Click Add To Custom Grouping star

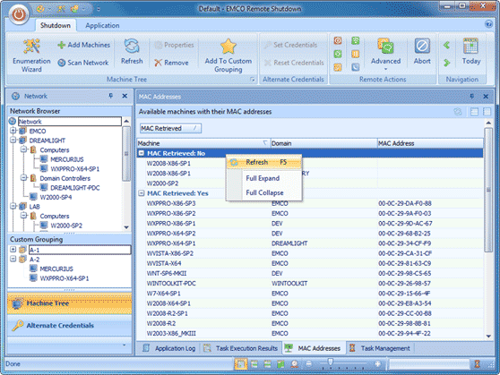click(228, 55)
